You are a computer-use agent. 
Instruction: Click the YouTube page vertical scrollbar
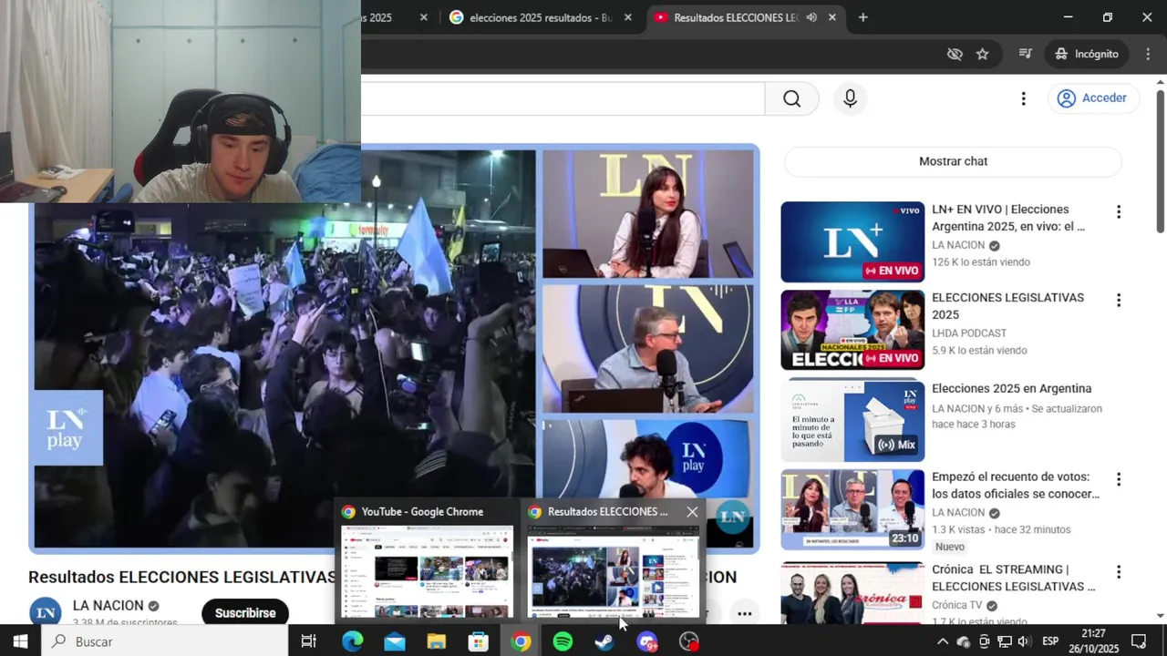[x=1160, y=161]
